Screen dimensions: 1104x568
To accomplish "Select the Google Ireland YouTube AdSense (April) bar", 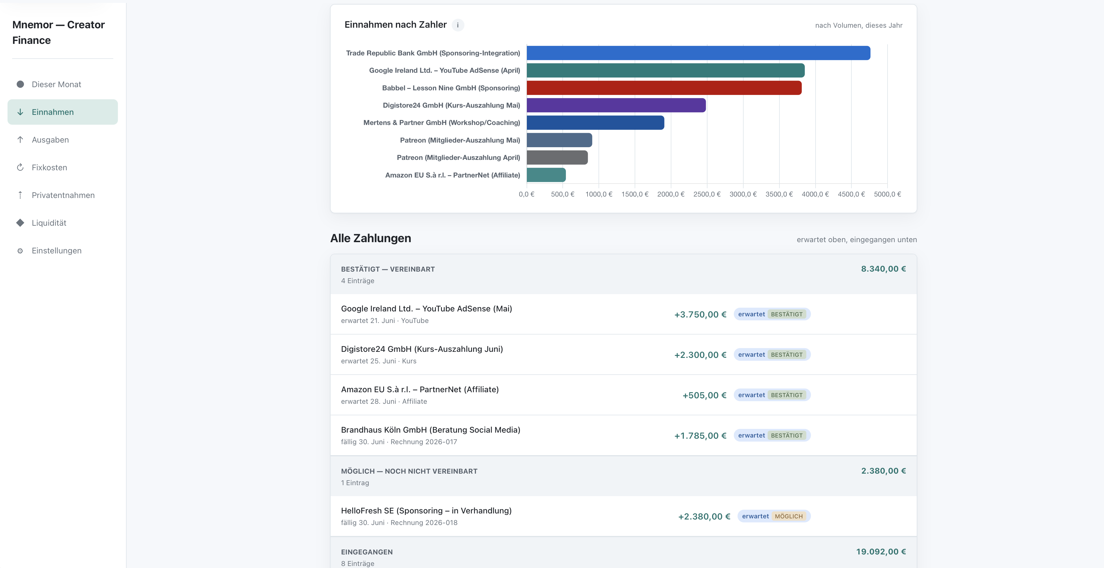I will 666,70.
